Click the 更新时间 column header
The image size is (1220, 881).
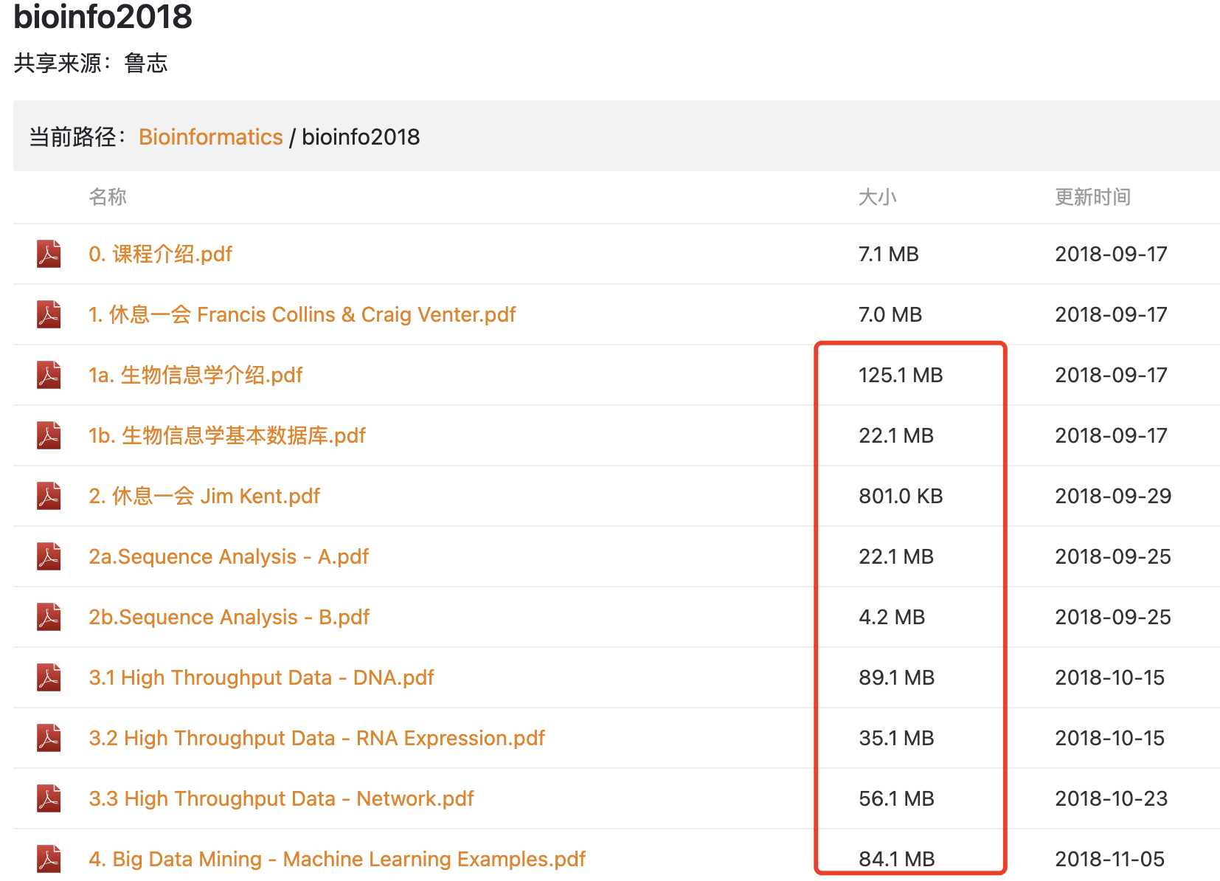pyautogui.click(x=1092, y=197)
